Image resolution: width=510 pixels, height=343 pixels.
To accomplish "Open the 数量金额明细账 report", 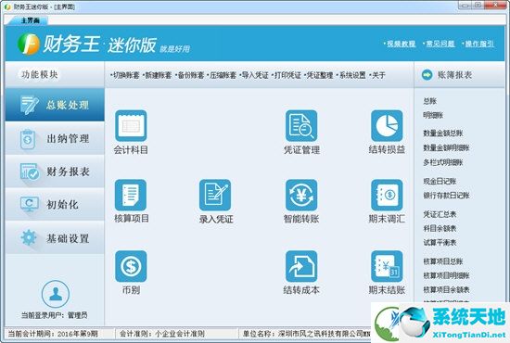I will click(x=446, y=147).
